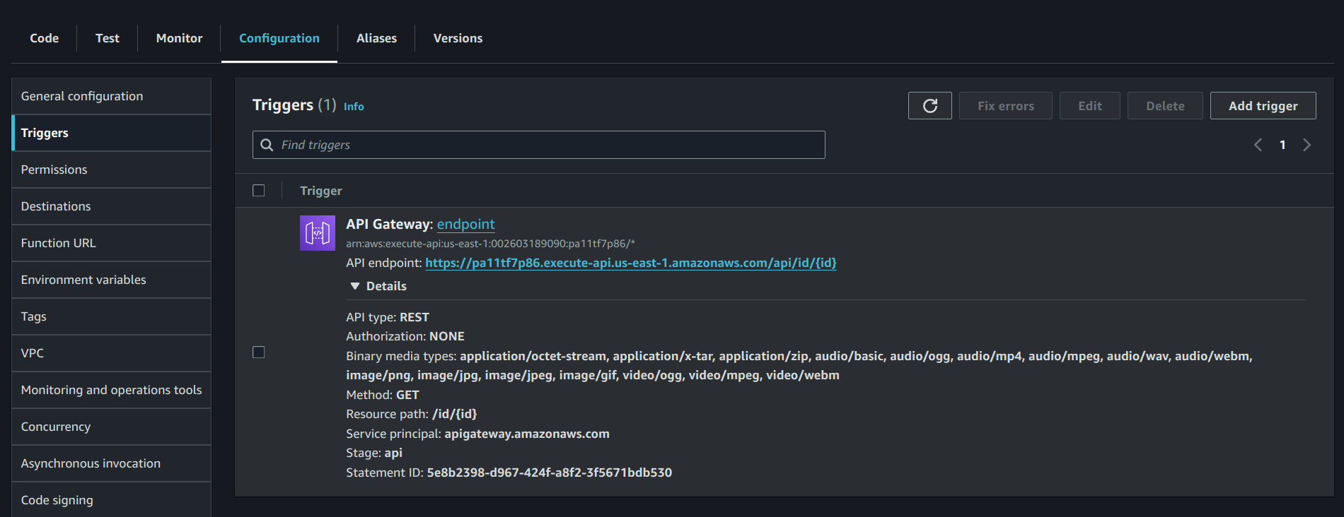1344x517 pixels.
Task: Go to previous page with left chevron
Action: click(x=1258, y=145)
